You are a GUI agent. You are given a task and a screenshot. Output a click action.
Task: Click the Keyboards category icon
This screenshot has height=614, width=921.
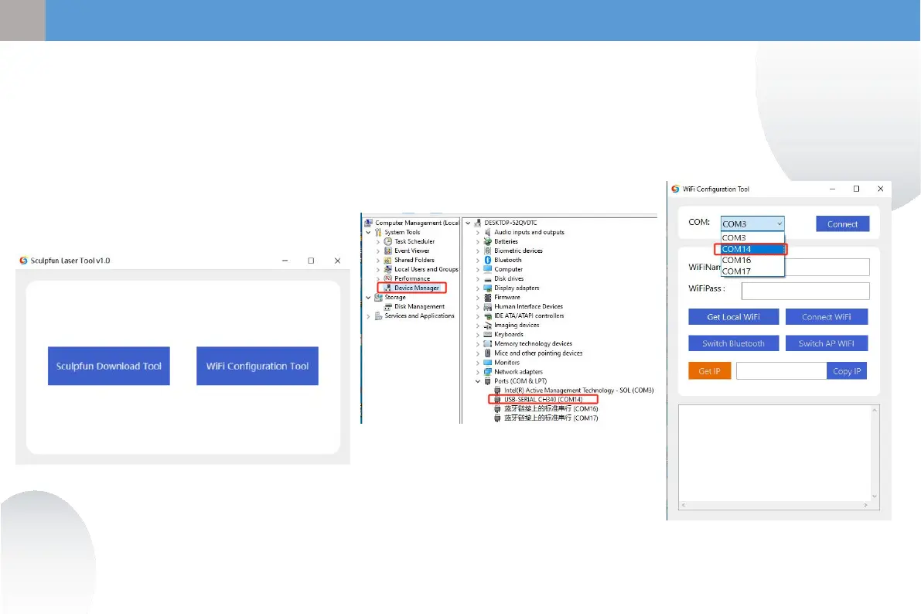pyautogui.click(x=487, y=334)
